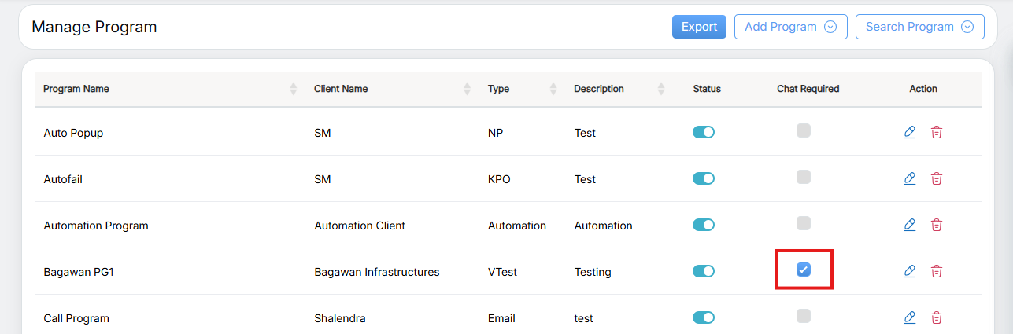Sort the Type column

(553, 89)
